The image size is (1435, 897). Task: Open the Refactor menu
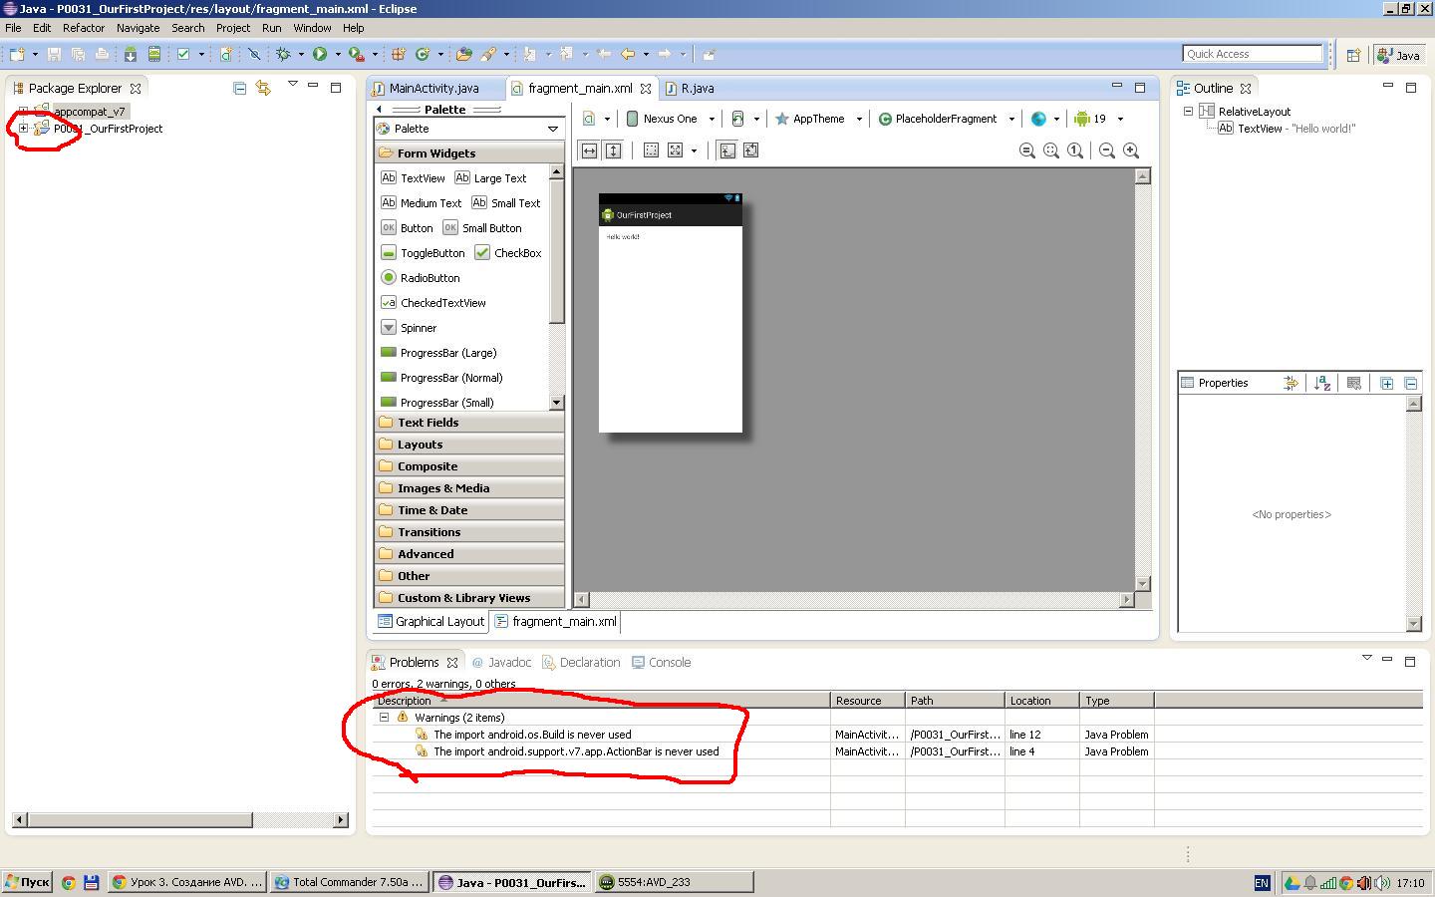84,28
